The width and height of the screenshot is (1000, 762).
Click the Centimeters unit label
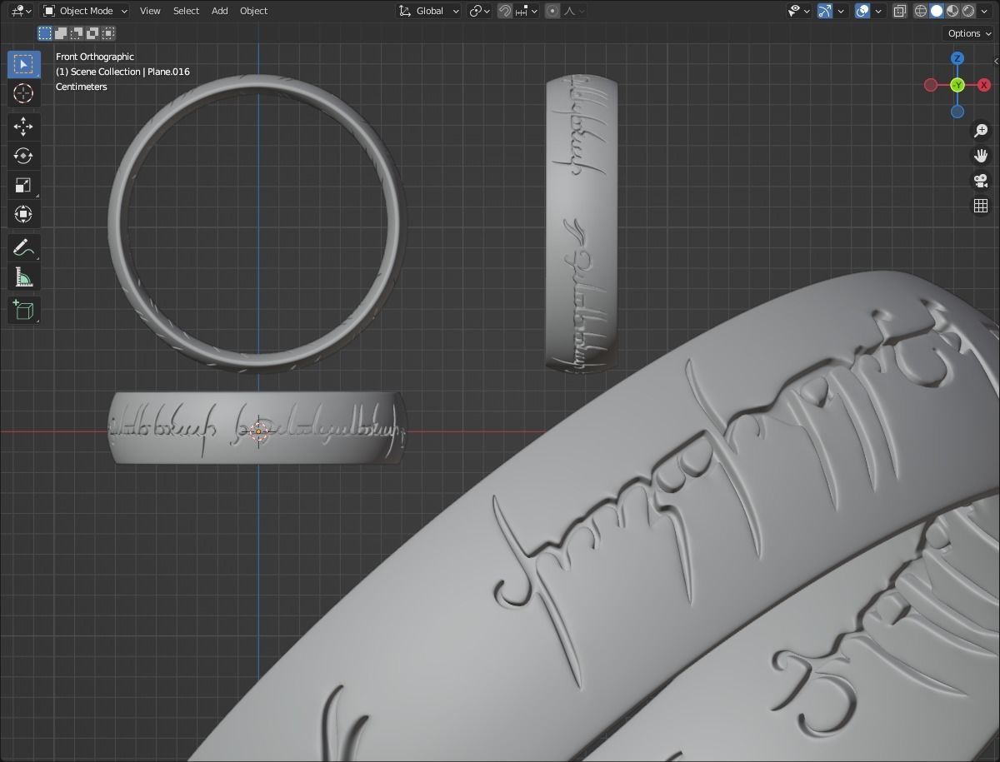tap(82, 87)
